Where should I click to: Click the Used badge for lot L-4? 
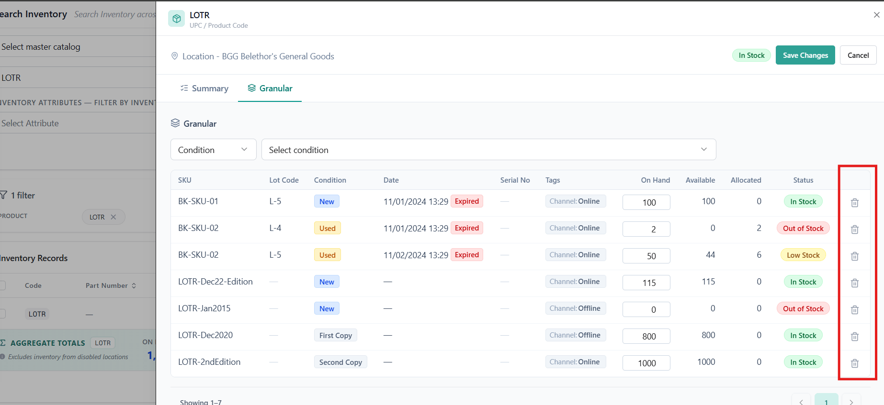click(328, 228)
